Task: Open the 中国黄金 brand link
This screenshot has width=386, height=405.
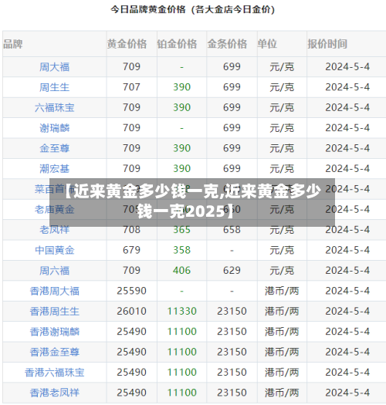Action: coord(54,250)
